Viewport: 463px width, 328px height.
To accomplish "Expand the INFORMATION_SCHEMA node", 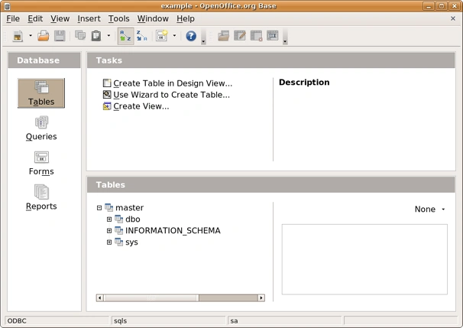I will (109, 231).
